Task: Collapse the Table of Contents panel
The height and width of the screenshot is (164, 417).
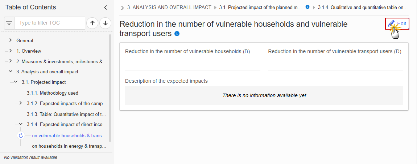Action: [106, 8]
